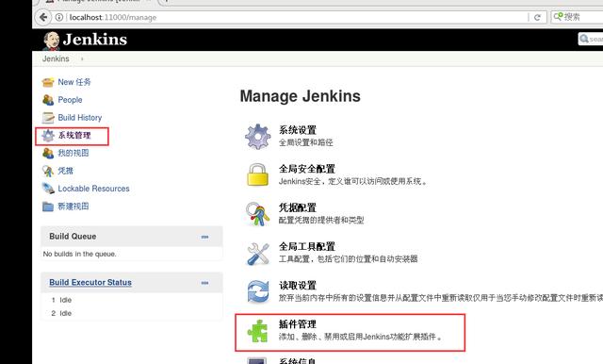Click the 凭据配置 keys icon
Image resolution: width=603 pixels, height=364 pixels.
click(x=257, y=213)
